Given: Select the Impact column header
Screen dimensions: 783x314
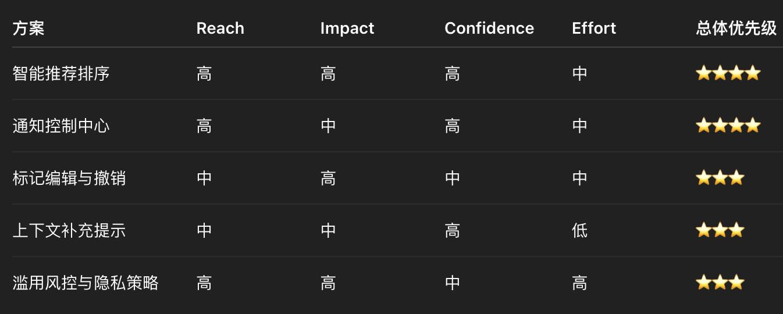Looking at the screenshot, I should 347,28.
